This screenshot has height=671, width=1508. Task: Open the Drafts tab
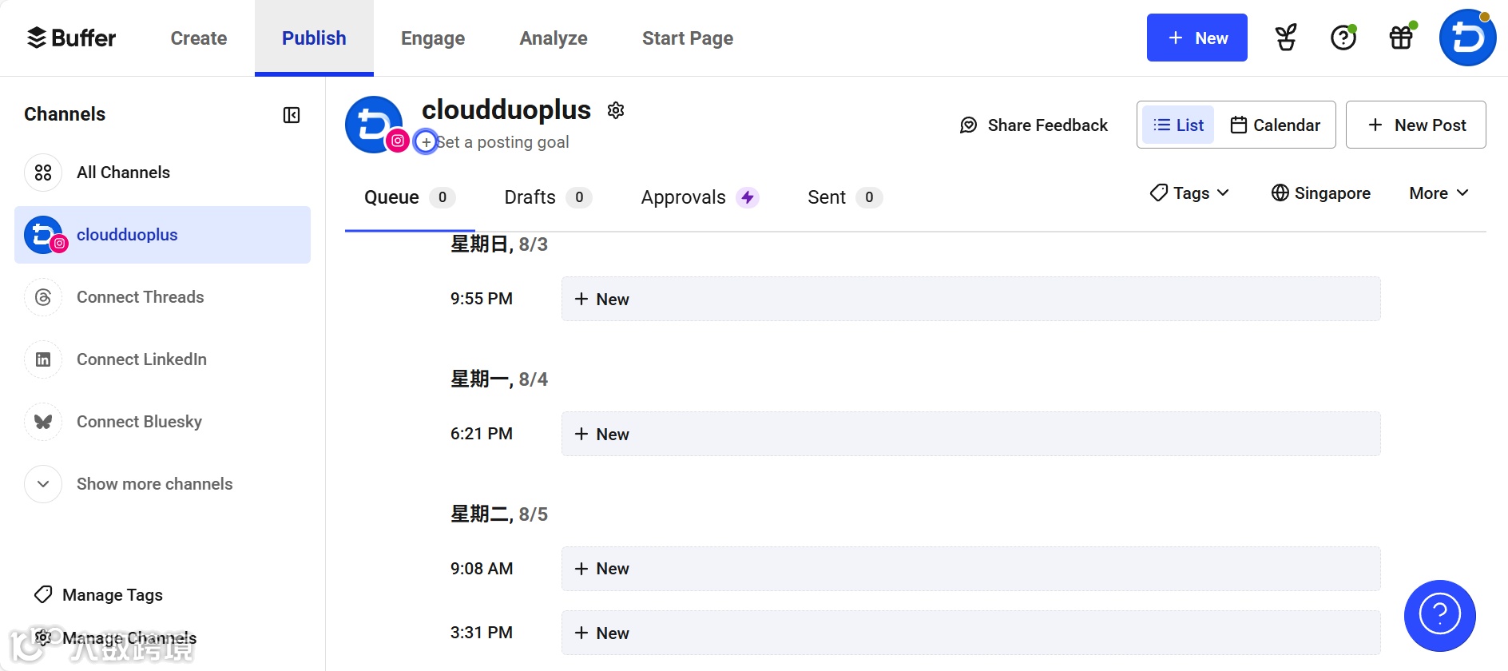548,197
